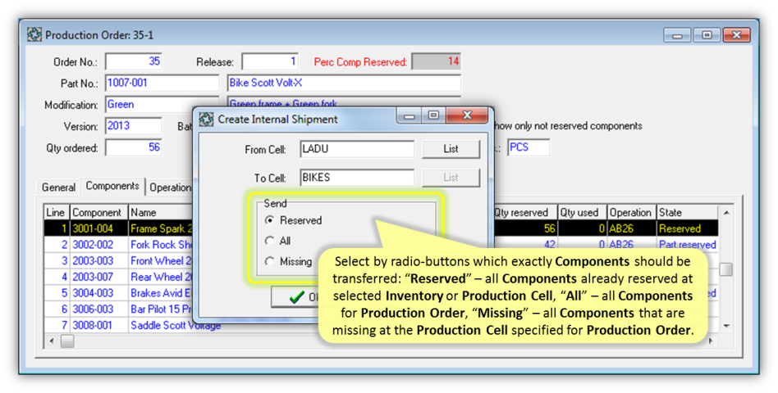Image resolution: width=778 pixels, height=393 pixels.
Task: Sort by the Component column header
Action: point(98,212)
